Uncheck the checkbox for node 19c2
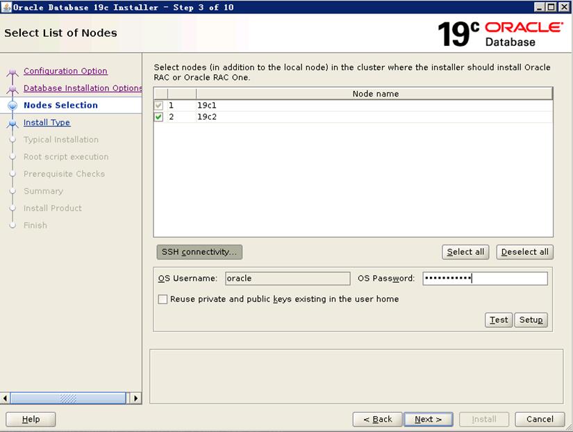 (158, 117)
